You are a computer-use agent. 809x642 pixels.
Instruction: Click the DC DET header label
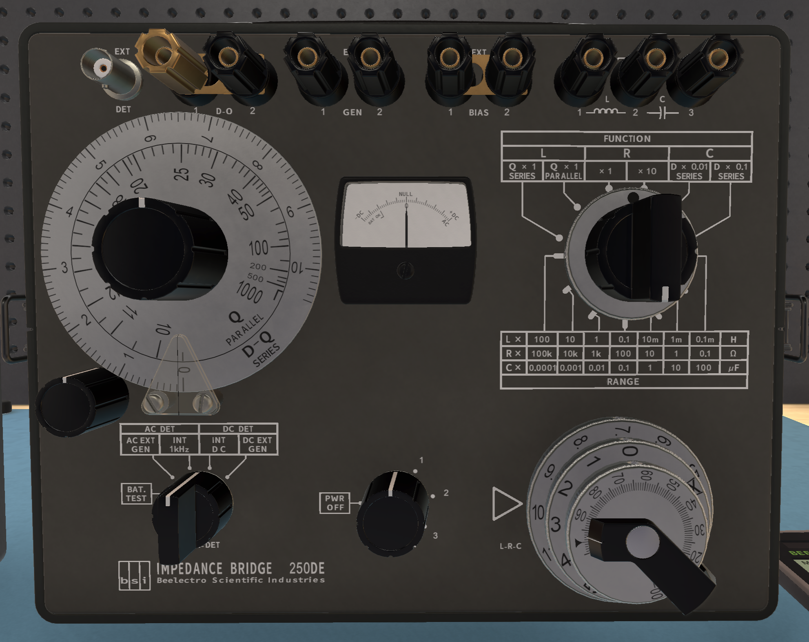pos(238,429)
